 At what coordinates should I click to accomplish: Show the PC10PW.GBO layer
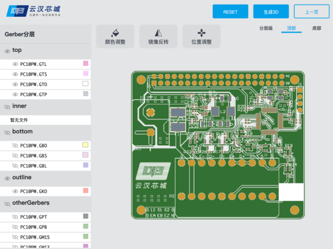click(15, 146)
